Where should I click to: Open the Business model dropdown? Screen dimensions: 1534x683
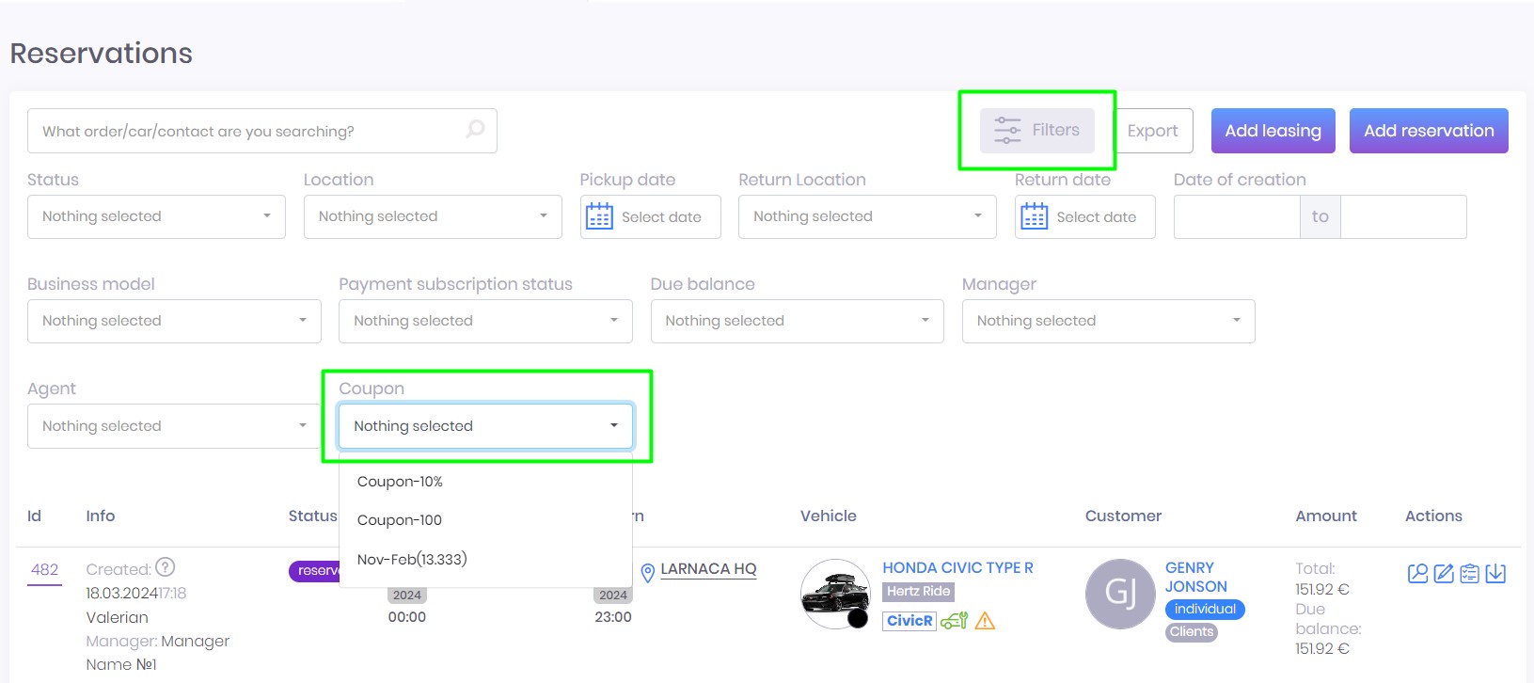point(174,321)
